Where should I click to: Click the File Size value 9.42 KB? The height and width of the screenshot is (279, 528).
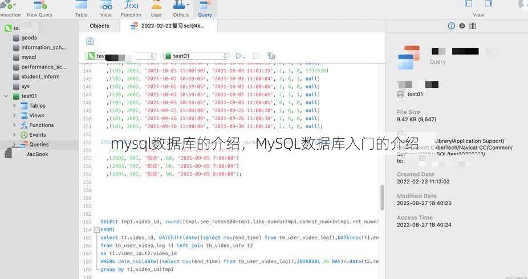(416, 120)
